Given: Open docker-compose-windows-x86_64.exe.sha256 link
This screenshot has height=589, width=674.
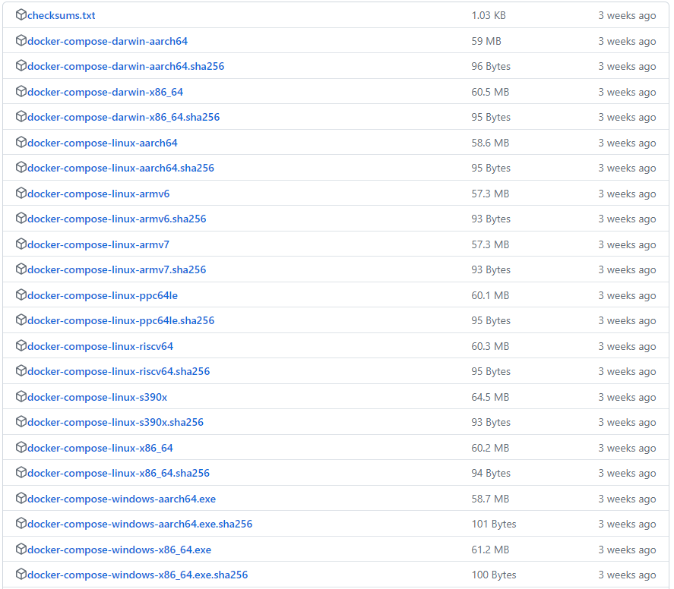Looking at the screenshot, I should click(x=137, y=575).
